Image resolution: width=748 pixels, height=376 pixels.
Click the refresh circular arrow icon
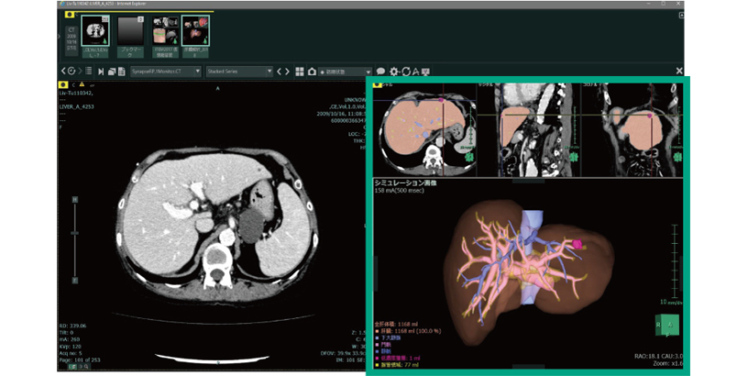click(x=406, y=72)
